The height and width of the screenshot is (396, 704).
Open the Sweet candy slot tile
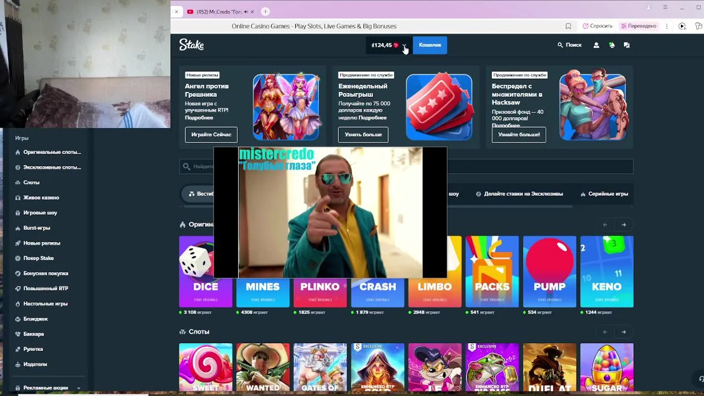pyautogui.click(x=206, y=367)
